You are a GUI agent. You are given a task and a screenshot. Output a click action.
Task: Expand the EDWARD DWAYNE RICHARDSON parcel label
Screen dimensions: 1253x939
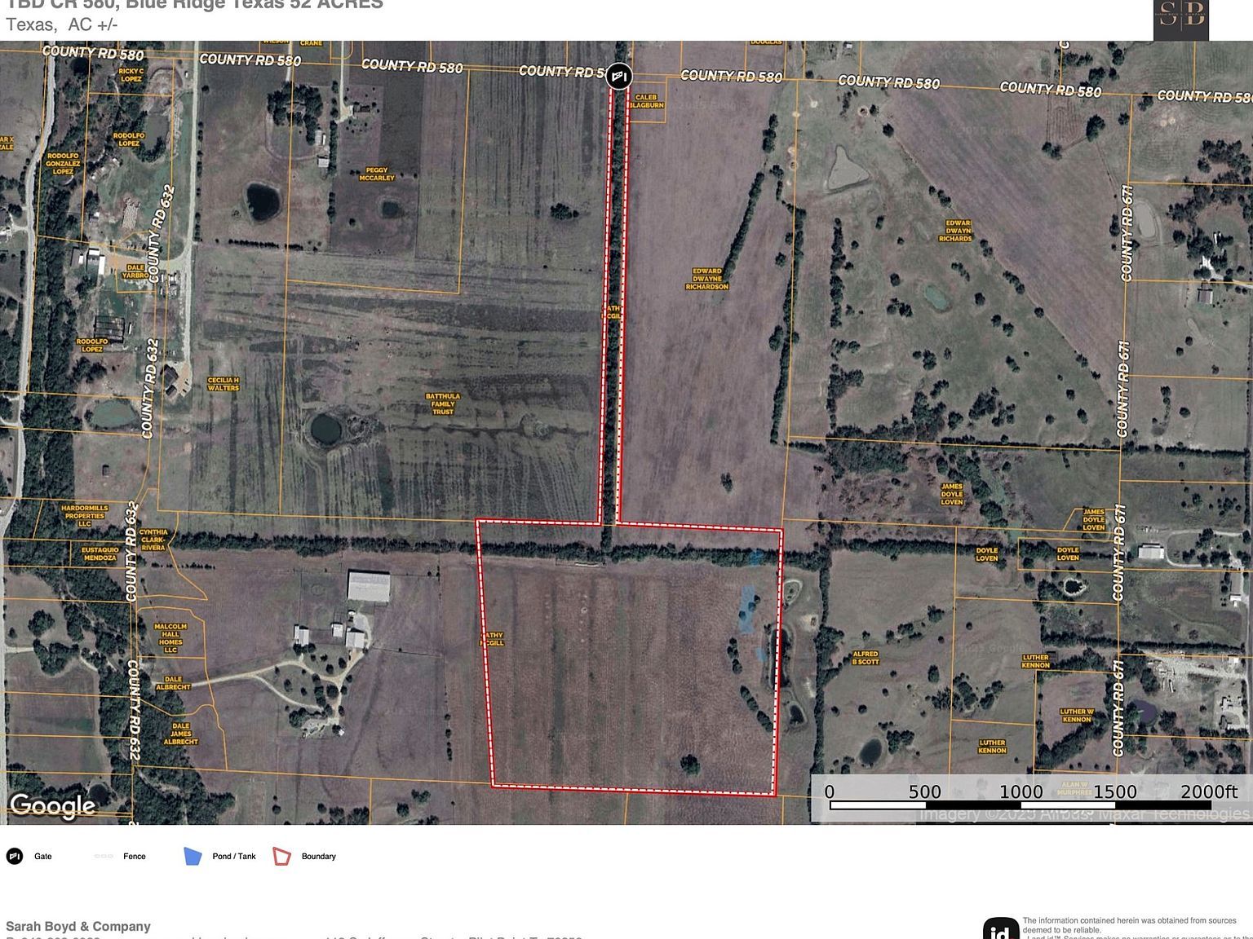tap(705, 277)
